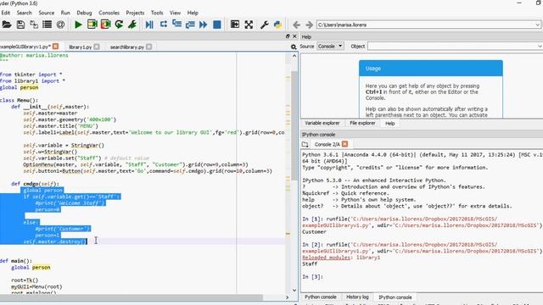
Task: Select the Help pane tab
Action: click(390, 123)
